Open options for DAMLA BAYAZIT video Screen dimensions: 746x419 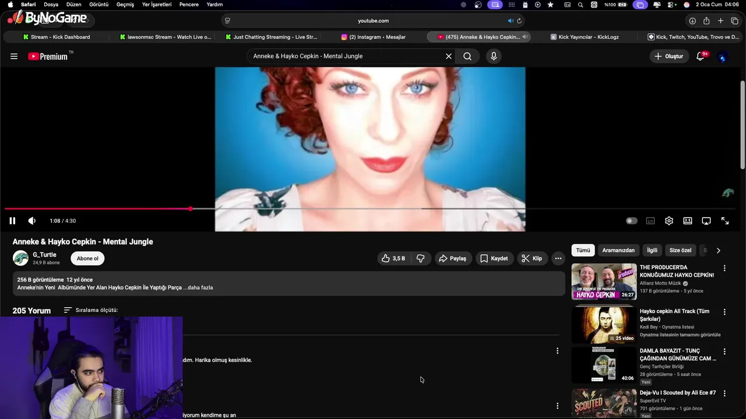click(724, 351)
